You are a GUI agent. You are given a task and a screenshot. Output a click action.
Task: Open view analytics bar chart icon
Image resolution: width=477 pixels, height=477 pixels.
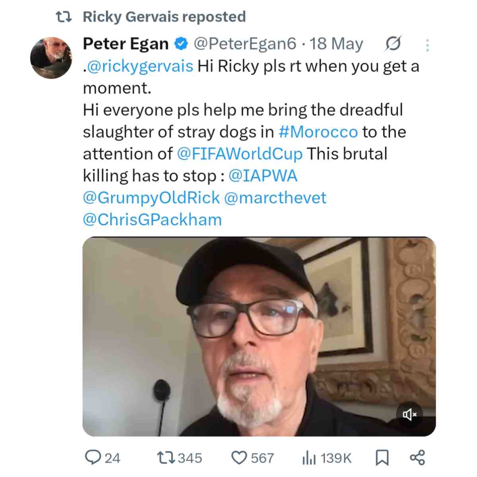[308, 458]
